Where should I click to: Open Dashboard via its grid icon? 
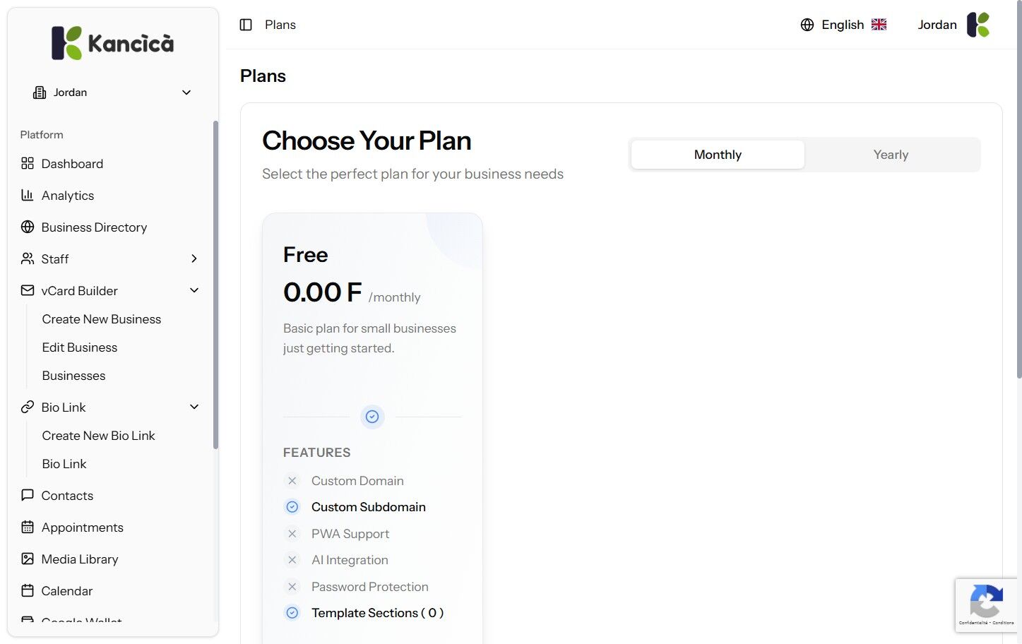click(x=28, y=164)
